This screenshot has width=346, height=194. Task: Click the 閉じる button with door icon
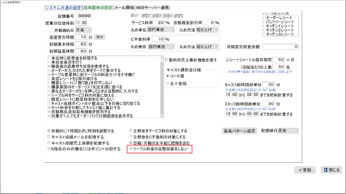pyautogui.click(x=332, y=170)
